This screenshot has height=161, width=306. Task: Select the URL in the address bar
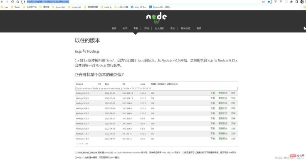tap(48, 2)
